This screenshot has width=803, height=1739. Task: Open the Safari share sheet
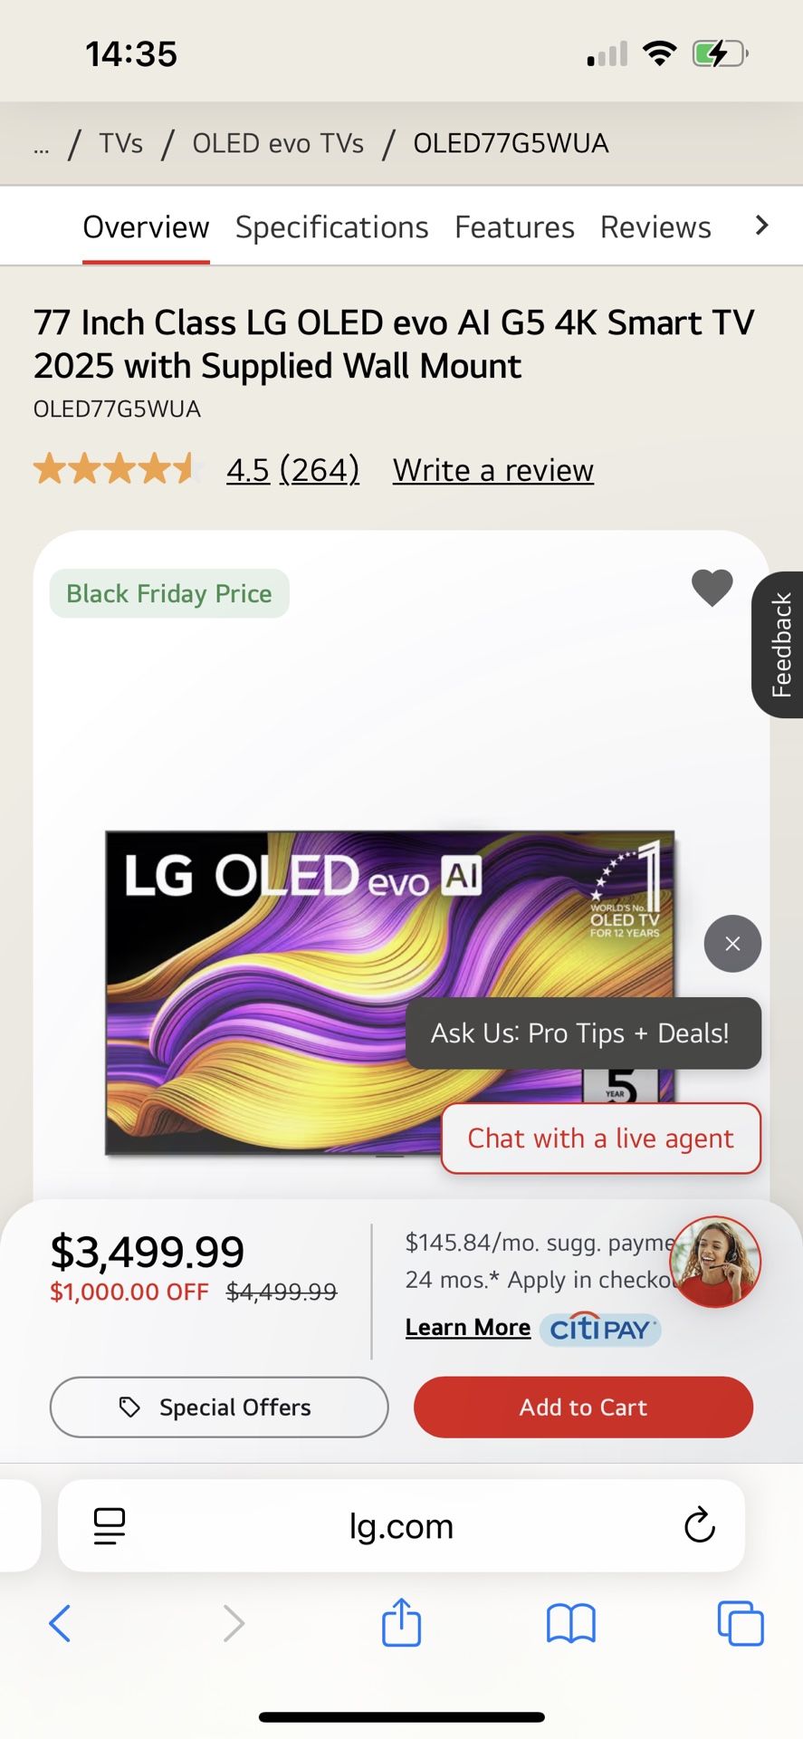click(x=401, y=1622)
